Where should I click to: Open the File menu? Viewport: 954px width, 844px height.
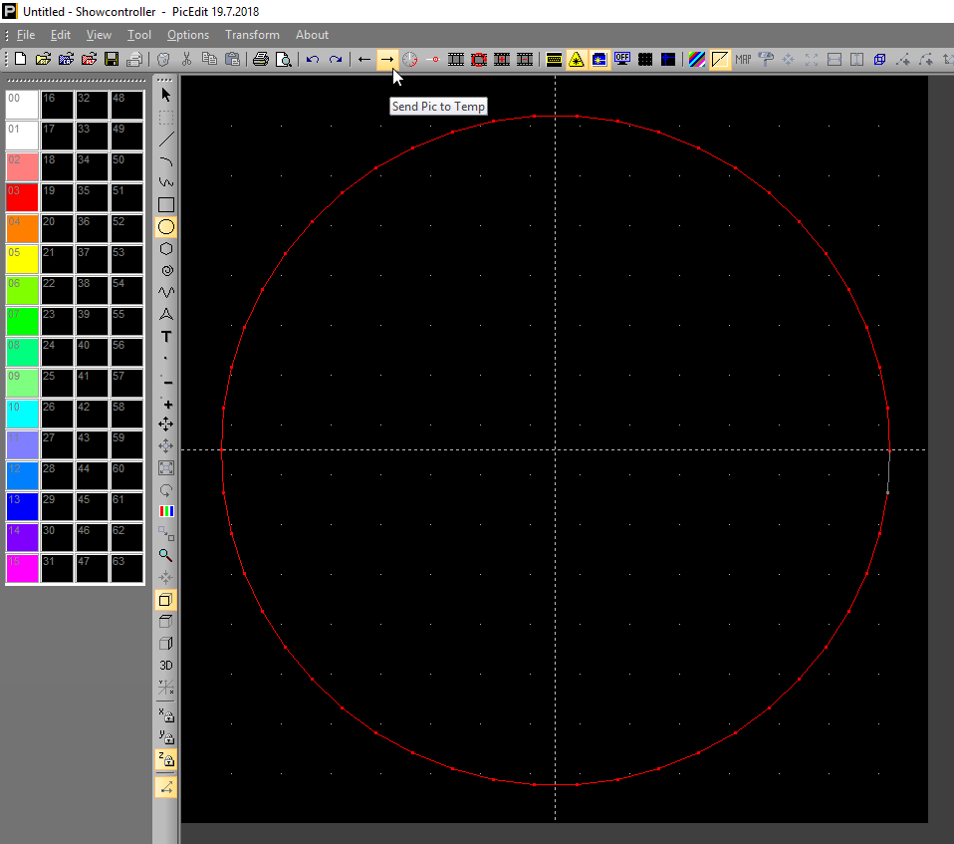click(x=26, y=35)
